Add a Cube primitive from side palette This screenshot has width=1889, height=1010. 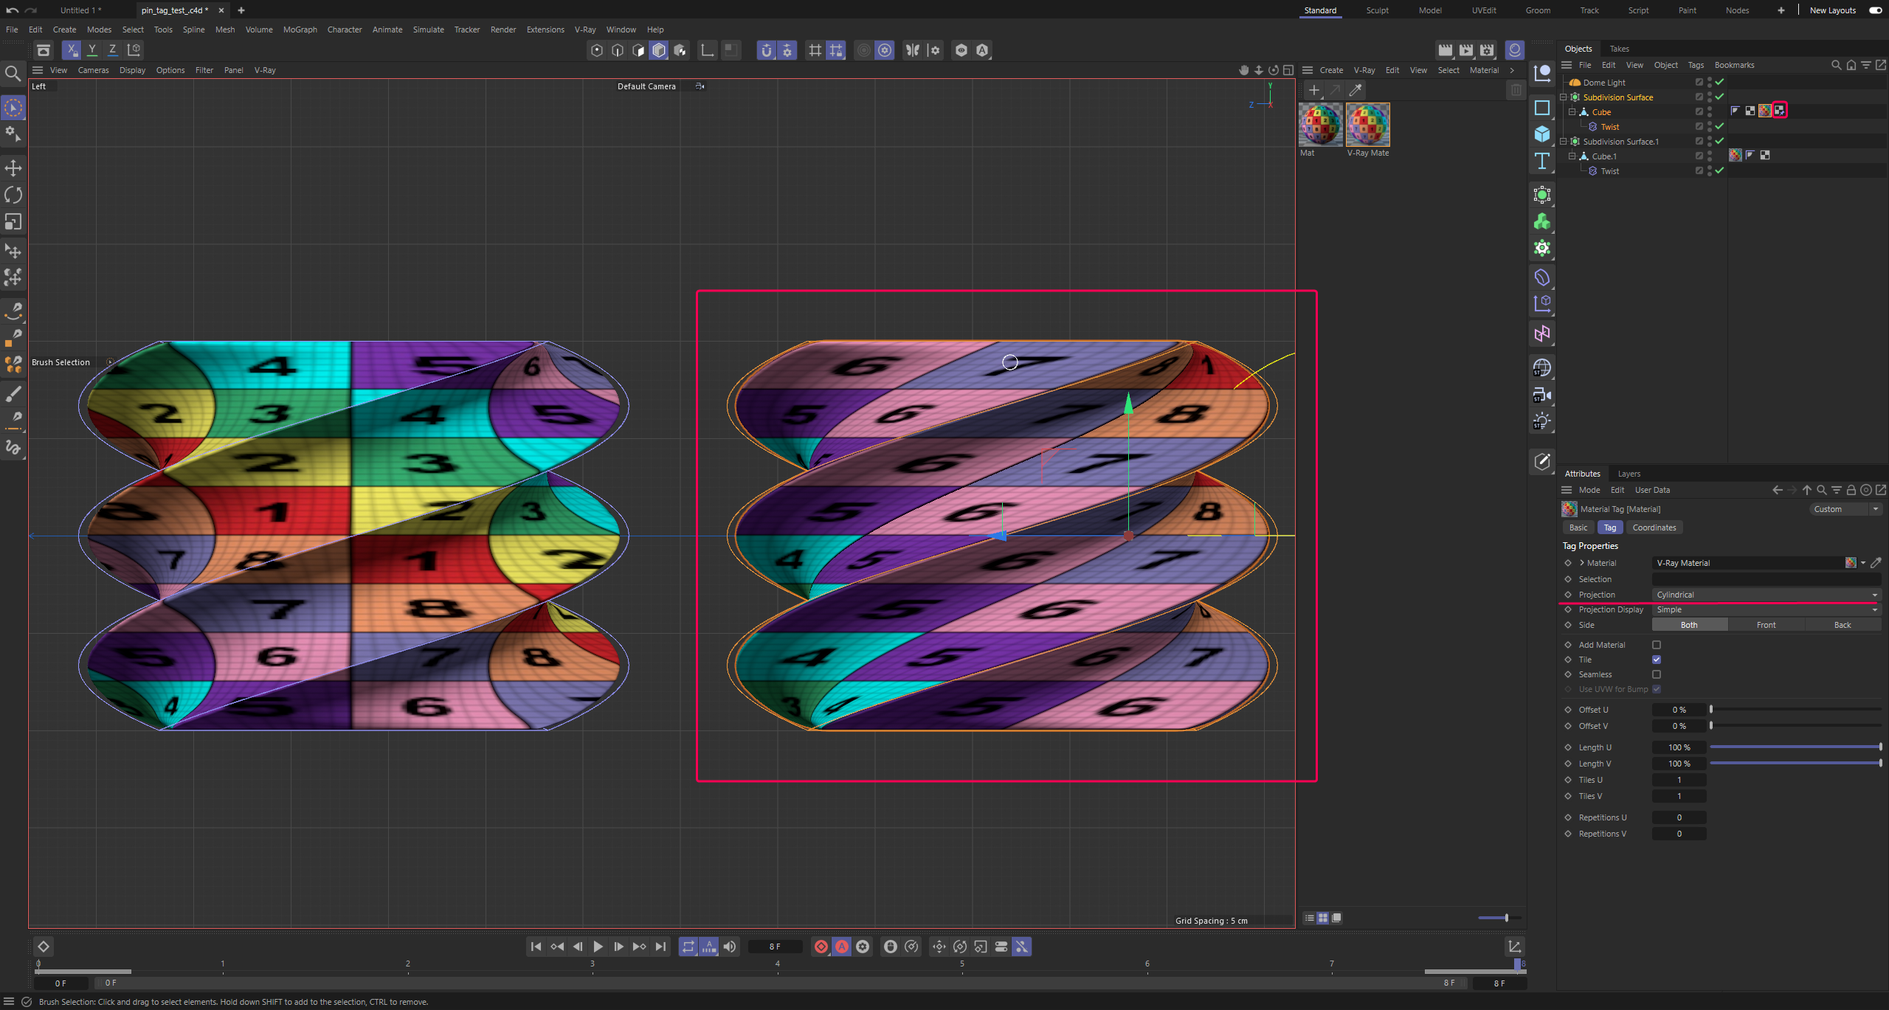point(1542,134)
